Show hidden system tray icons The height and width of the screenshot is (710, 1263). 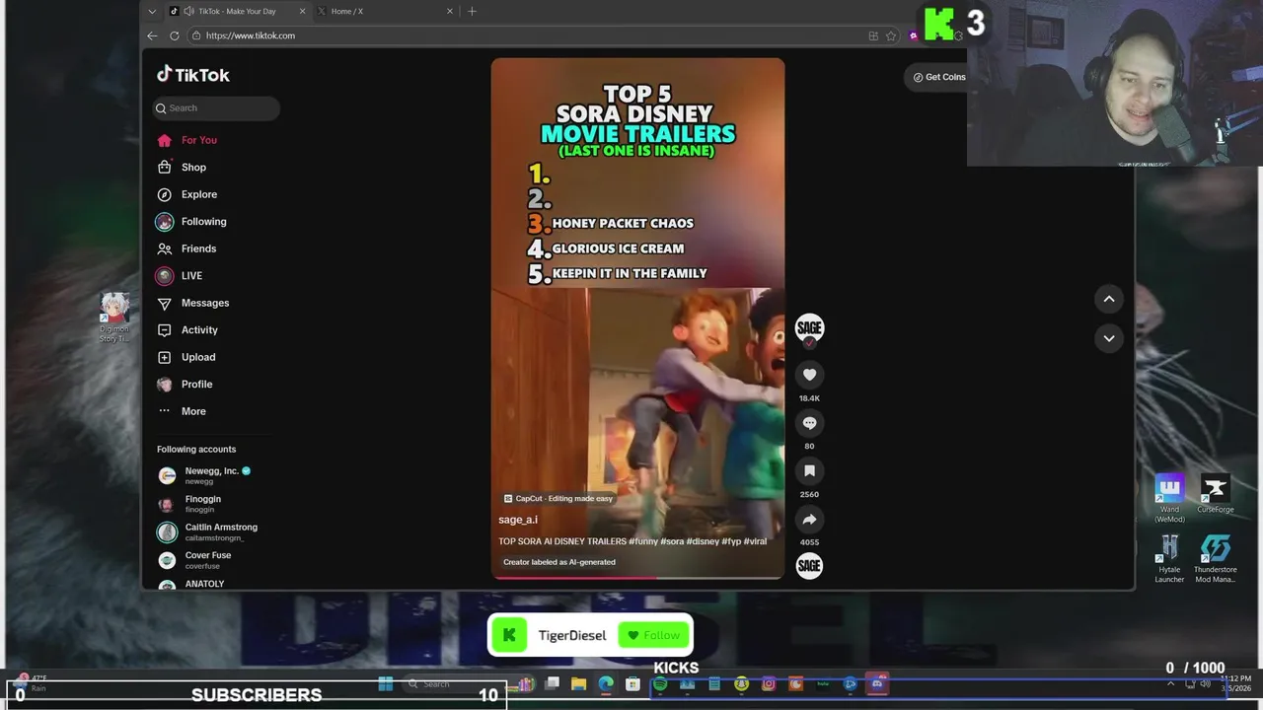coord(1171,683)
